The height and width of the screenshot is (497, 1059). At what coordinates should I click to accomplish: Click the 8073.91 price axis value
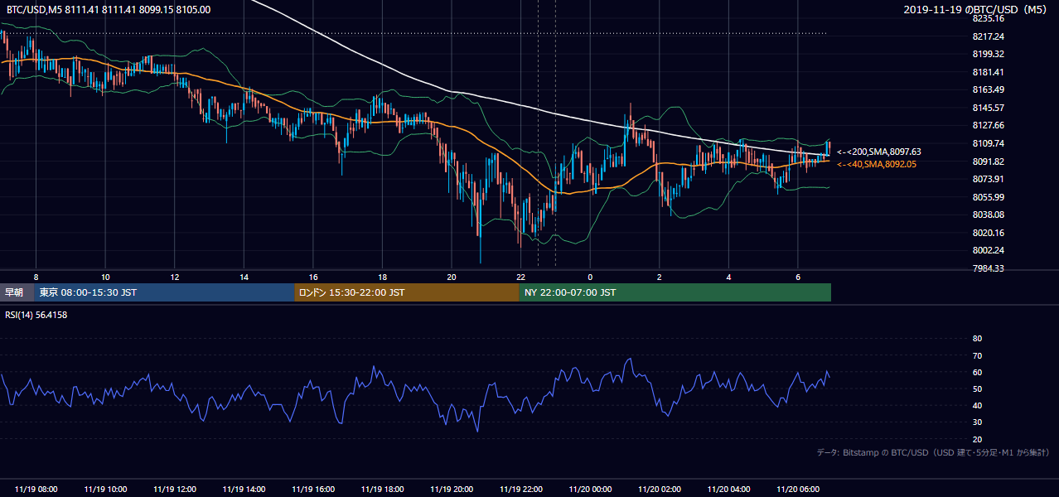[988, 179]
